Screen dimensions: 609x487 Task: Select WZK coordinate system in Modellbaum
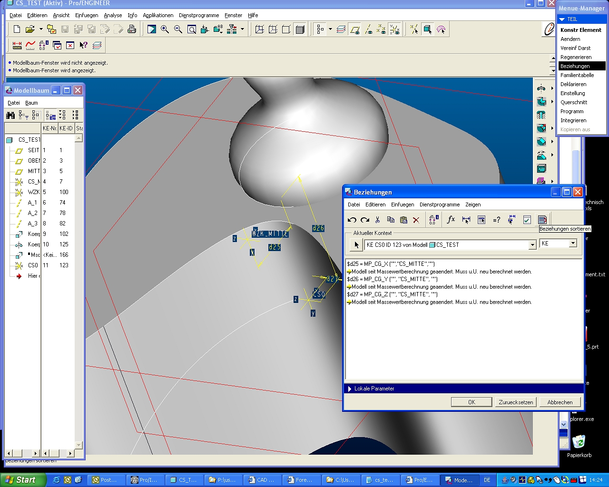point(33,192)
